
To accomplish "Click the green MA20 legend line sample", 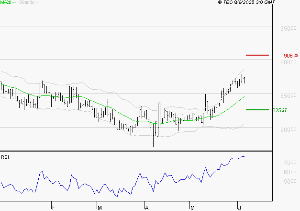I will 14,3.
